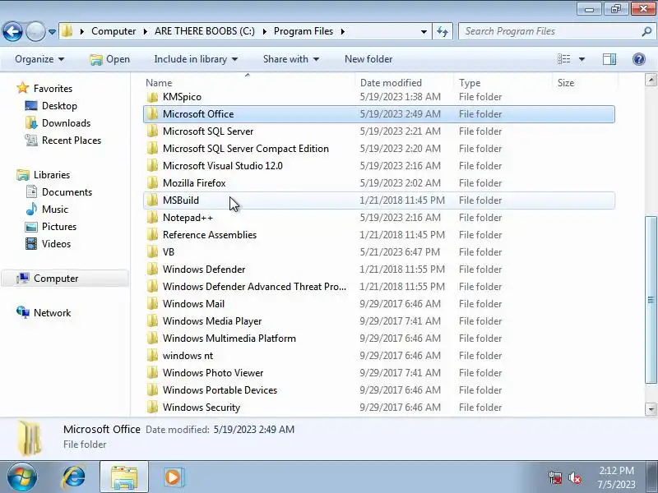Screen dimensions: 658x493
Task: Expand the arrow after Computer breadcrumb
Action: 146,31
